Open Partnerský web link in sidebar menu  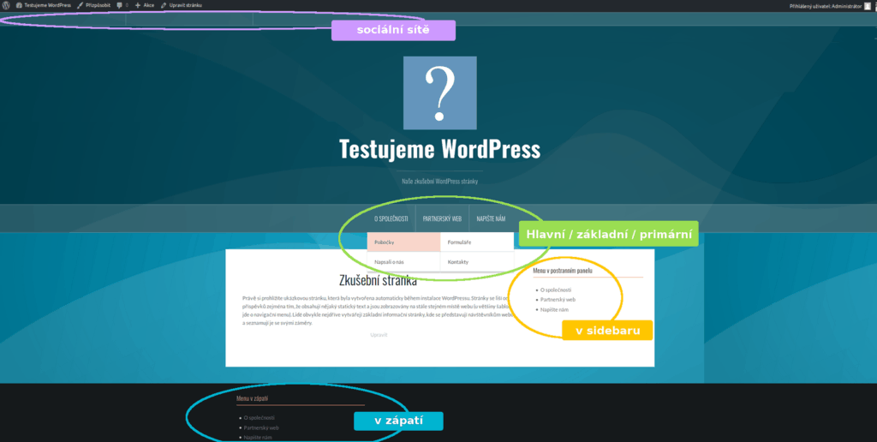[558, 300]
